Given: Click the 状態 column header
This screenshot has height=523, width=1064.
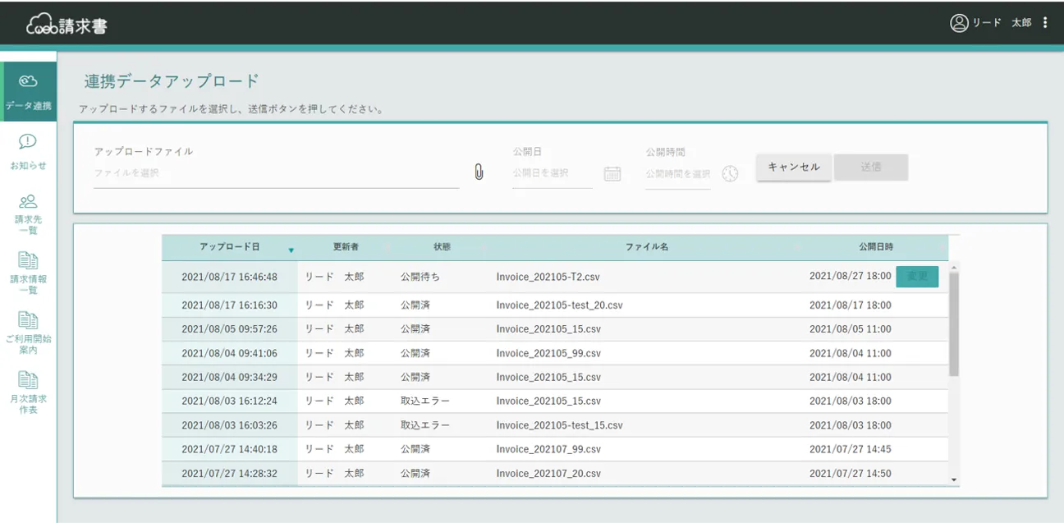Looking at the screenshot, I should click(x=442, y=247).
